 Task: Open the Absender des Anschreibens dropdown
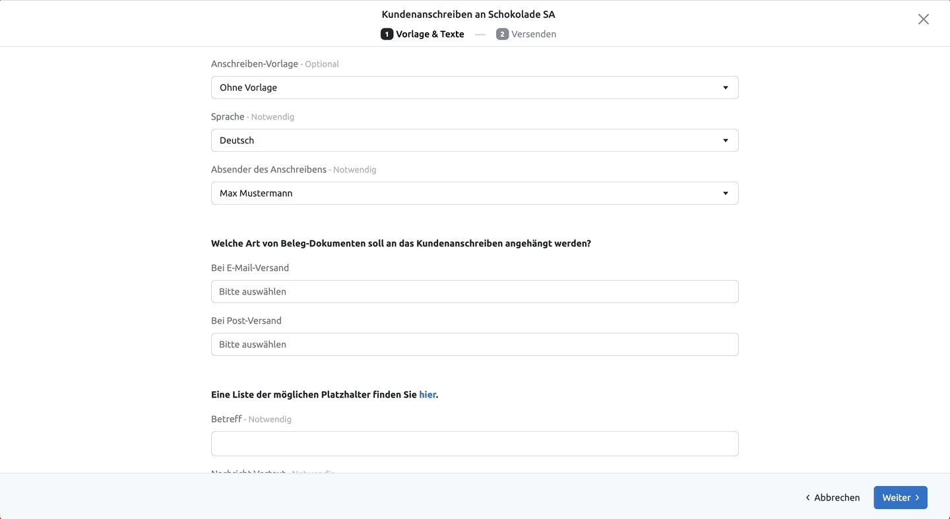(x=474, y=193)
